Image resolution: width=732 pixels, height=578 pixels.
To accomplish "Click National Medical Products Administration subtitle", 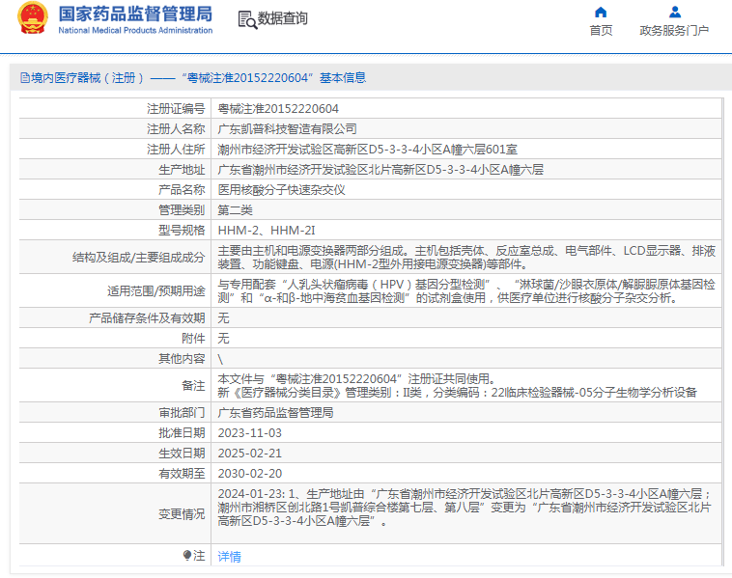I will tap(135, 30).
